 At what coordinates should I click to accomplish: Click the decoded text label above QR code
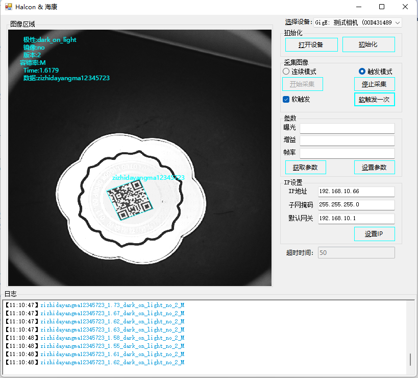click(x=148, y=178)
